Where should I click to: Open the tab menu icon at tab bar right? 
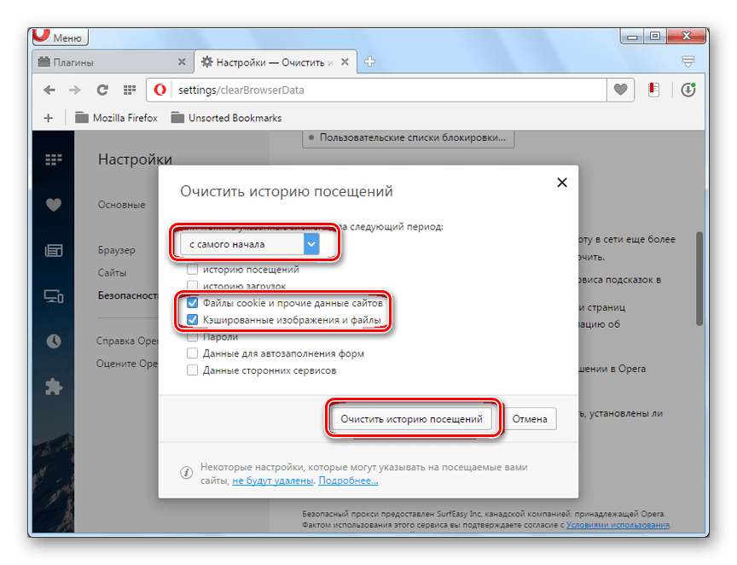tap(688, 61)
